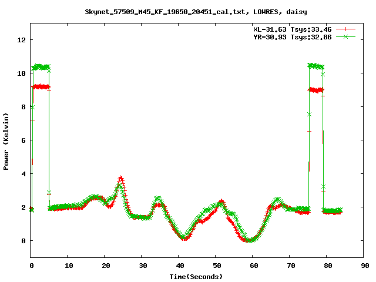Click x-axis tick label 30

pos(143,266)
